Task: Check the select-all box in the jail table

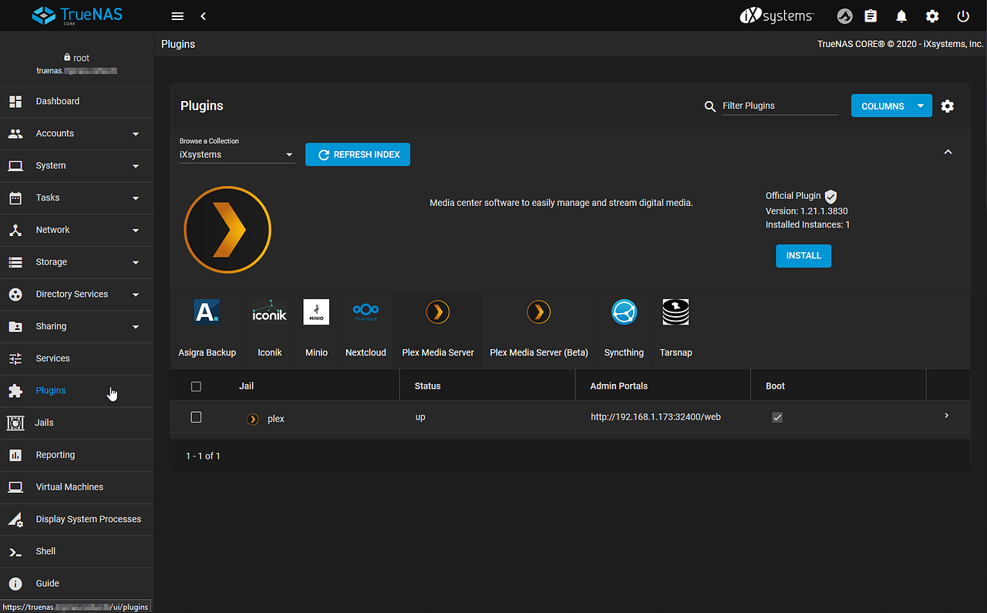Action: (196, 386)
